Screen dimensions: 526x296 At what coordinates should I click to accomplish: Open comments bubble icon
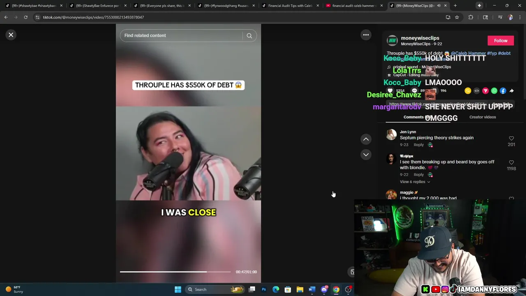click(x=414, y=91)
